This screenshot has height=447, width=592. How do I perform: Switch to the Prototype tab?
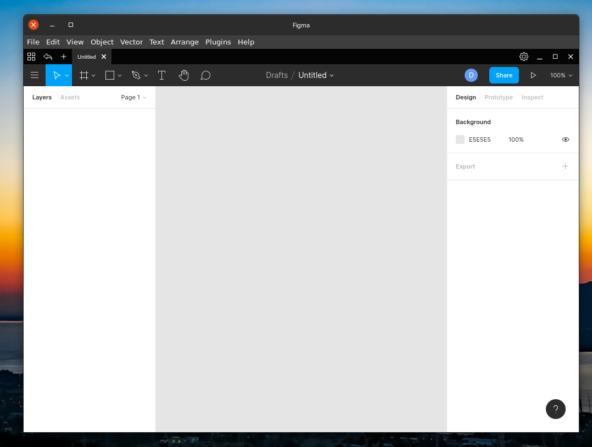[x=498, y=97]
